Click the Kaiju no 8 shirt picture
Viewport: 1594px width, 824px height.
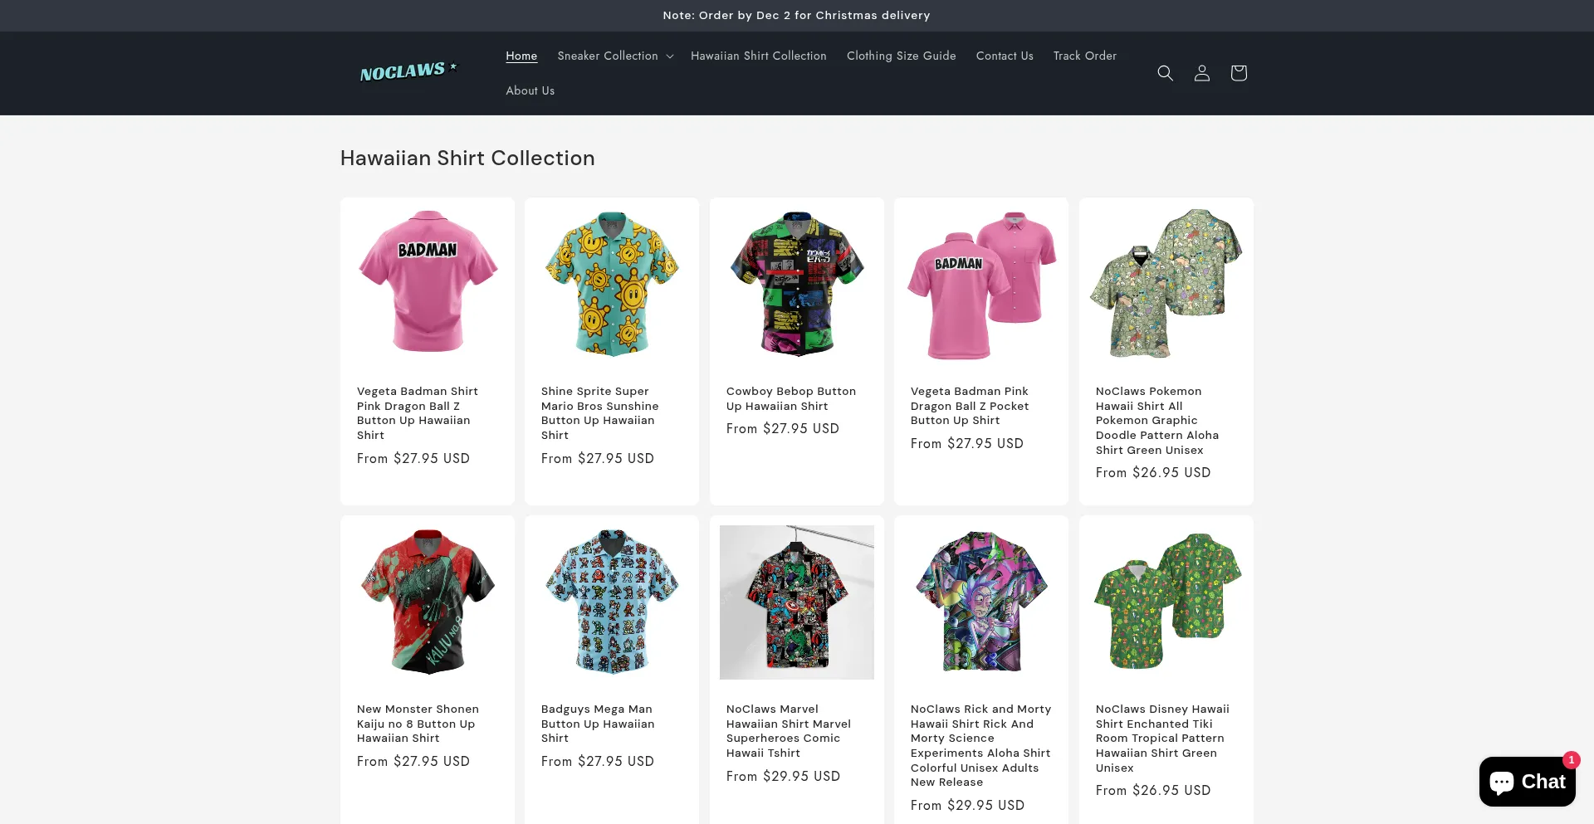[x=428, y=602]
